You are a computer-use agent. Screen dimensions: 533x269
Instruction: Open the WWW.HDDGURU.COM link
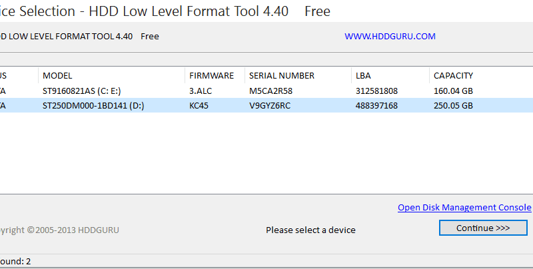[x=390, y=37]
